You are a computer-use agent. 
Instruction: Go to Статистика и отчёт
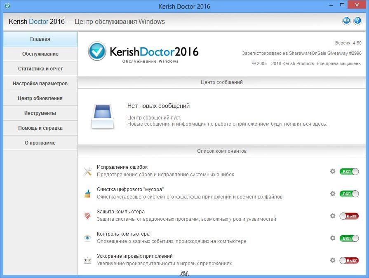40,69
